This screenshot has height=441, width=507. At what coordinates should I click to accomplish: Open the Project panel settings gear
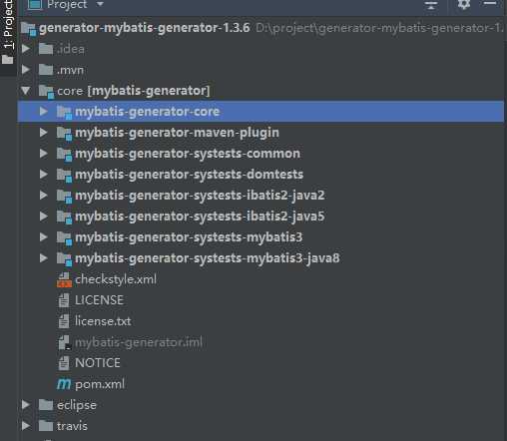[x=464, y=4]
